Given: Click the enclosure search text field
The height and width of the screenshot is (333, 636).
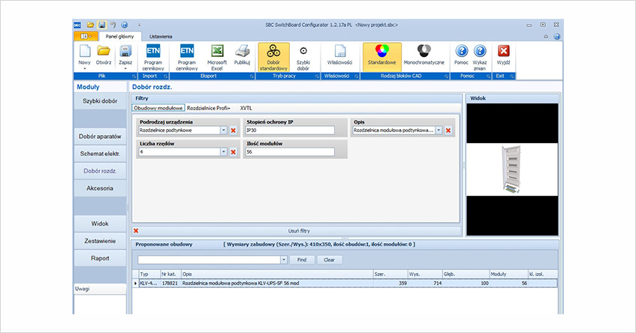Looking at the screenshot, I should click(209, 259).
